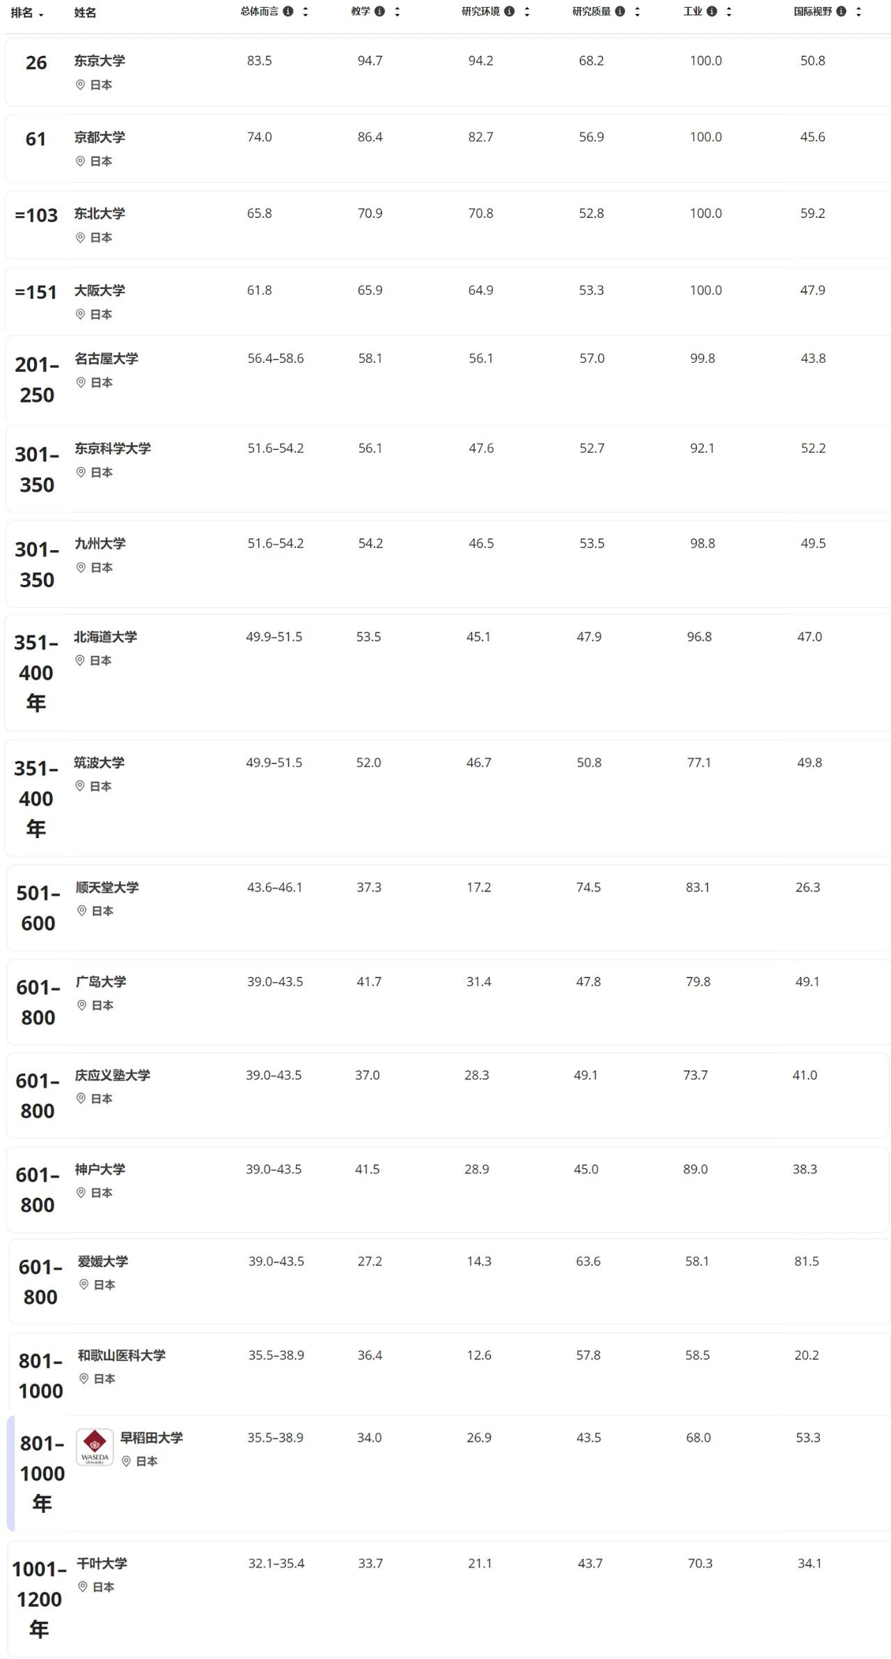Toggle the 研究质量 column sort arrows
Image resolution: width=891 pixels, height=1659 pixels.
coord(637,12)
